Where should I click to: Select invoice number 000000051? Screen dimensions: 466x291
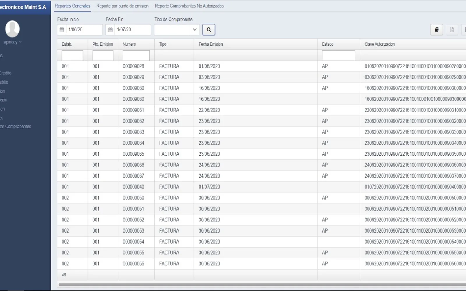point(133,209)
